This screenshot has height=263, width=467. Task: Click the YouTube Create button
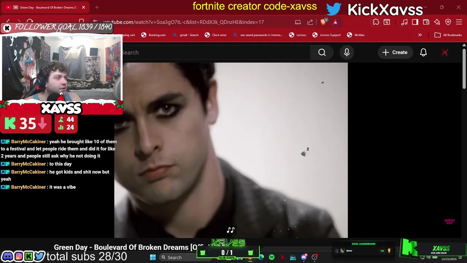395,53
